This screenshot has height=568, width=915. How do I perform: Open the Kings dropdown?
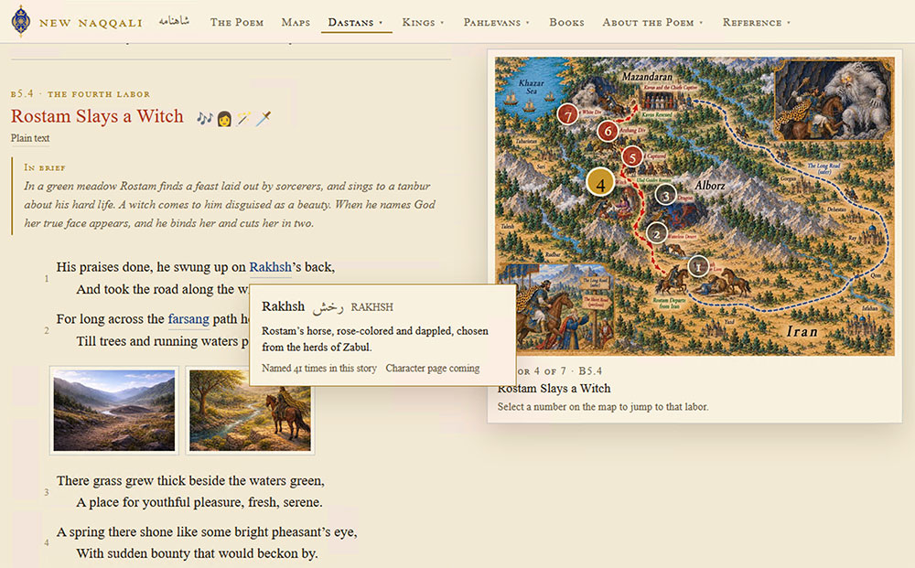[x=423, y=22]
